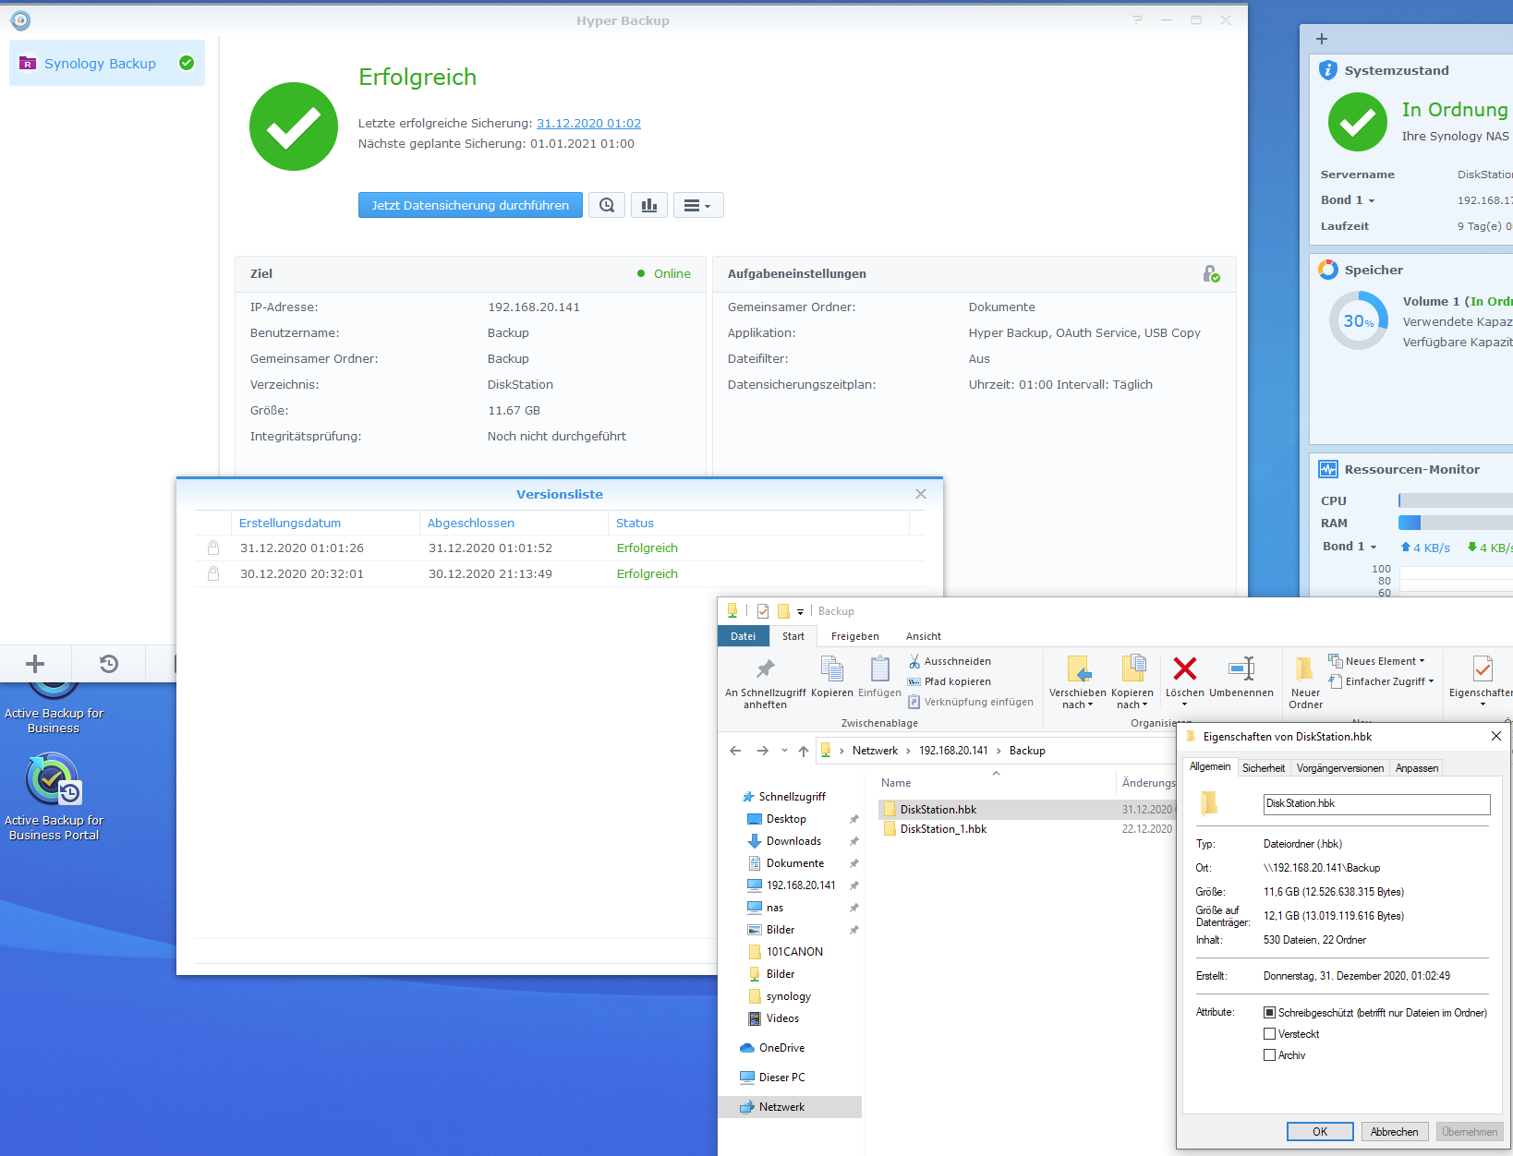Click Pfad kopieren in the ribbon
The height and width of the screenshot is (1156, 1513).
coord(950,681)
